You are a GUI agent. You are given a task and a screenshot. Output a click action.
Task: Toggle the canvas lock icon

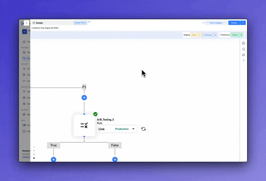click(x=34, y=158)
